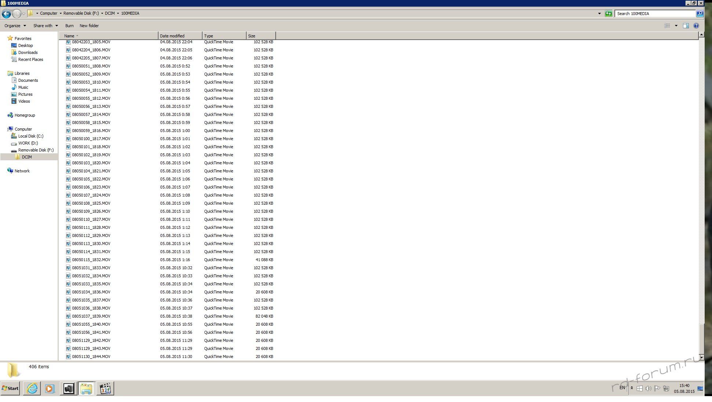The image size is (712, 402).
Task: Open the clapperboard video app in taskbar
Action: [105, 388]
